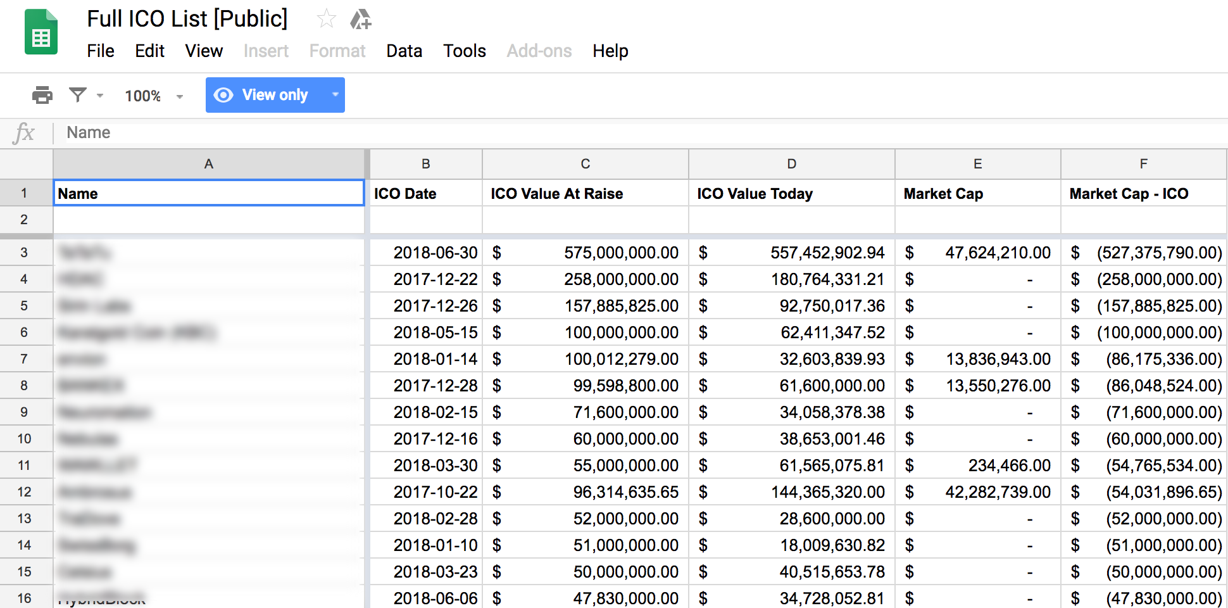
Task: Click the date cell 2018-05-15
Action: coord(426,332)
